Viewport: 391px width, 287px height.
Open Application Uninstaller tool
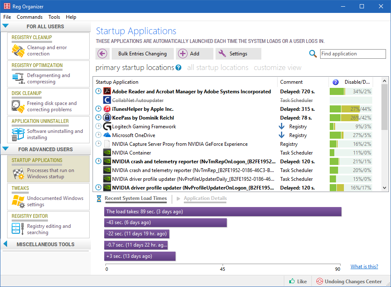point(48,130)
